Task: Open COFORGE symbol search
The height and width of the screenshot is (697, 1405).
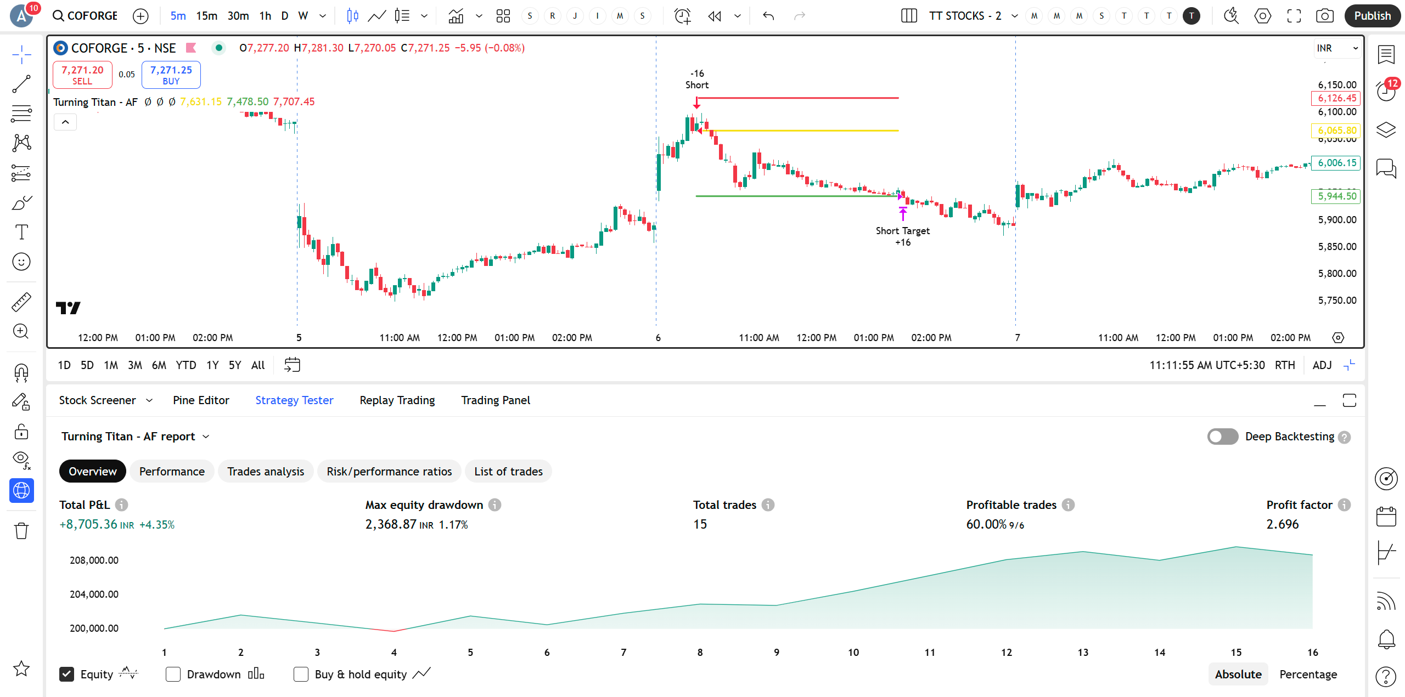Action: coord(85,16)
